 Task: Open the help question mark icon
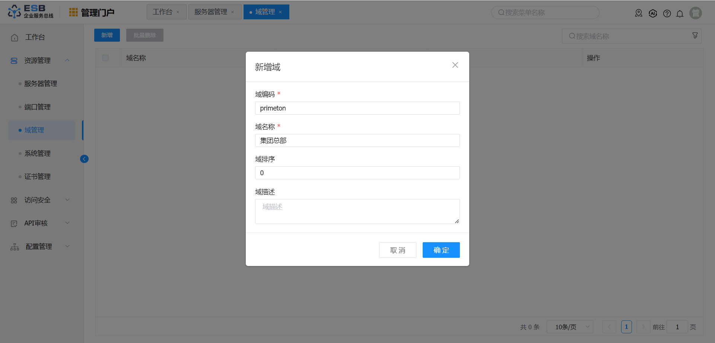[667, 14]
